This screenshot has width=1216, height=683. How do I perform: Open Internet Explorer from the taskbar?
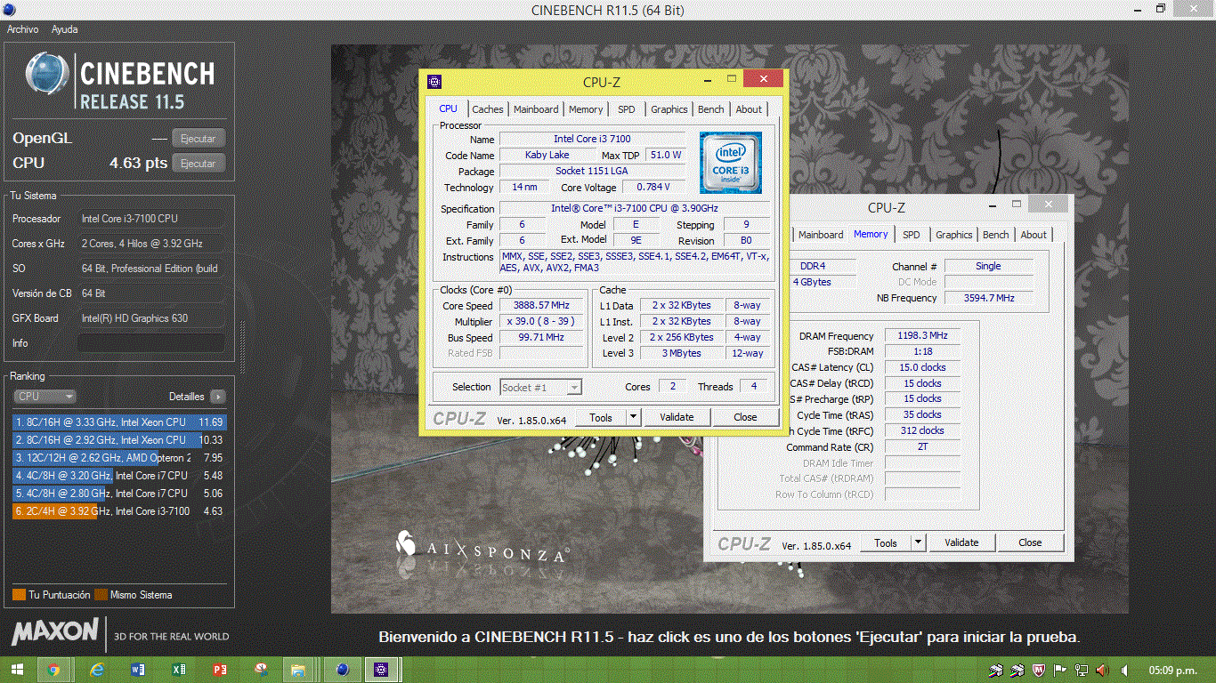click(x=97, y=670)
